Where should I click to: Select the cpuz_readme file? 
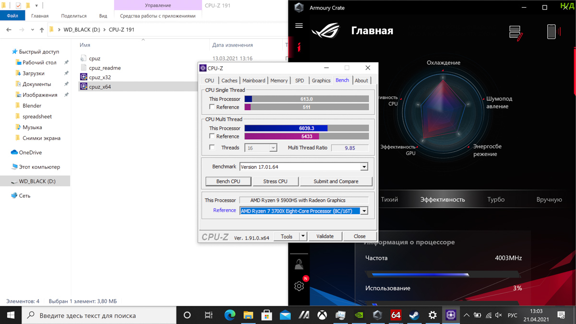pyautogui.click(x=105, y=68)
